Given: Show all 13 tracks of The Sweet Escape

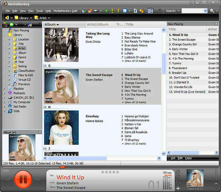Looking at the screenshot, I should point(135,102).
